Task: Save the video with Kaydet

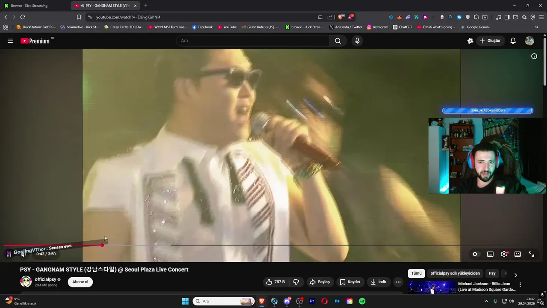Action: (x=350, y=282)
